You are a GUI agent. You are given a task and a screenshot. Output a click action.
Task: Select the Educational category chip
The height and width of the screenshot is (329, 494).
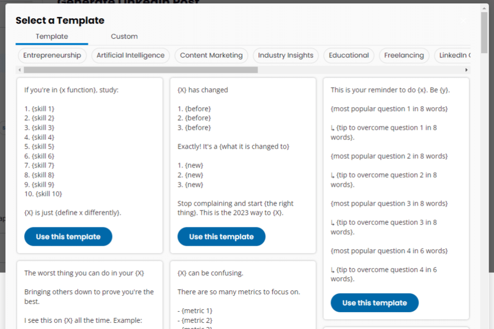click(x=348, y=55)
